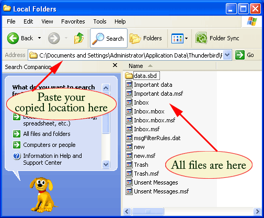Screen dimensions: 264x218
Task: Expand the address bar dropdown
Action: click(227, 55)
